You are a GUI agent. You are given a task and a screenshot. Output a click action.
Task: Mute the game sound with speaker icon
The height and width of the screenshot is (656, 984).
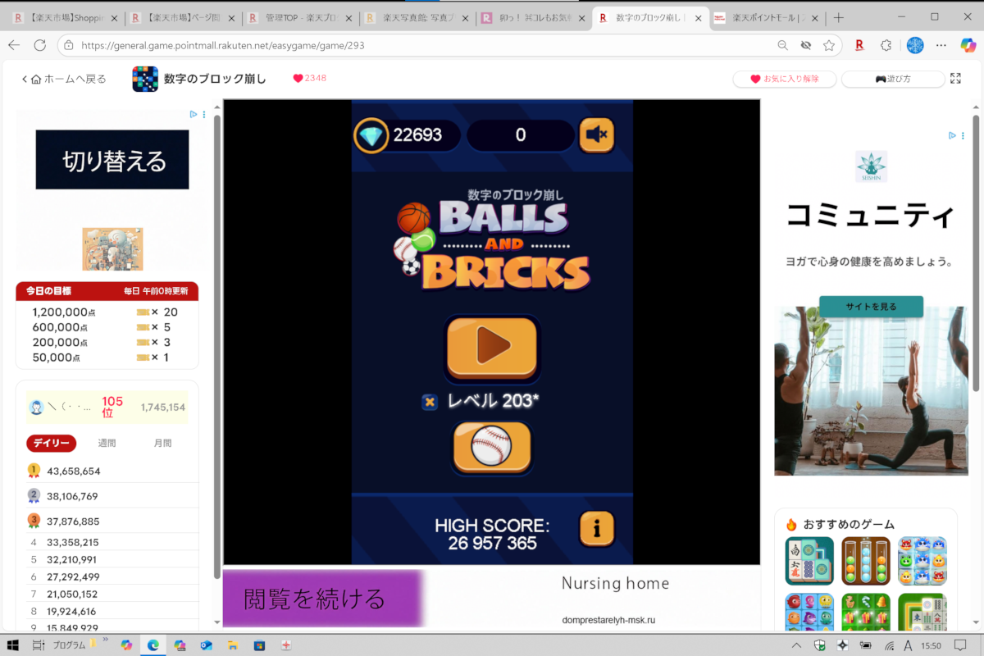tap(596, 135)
